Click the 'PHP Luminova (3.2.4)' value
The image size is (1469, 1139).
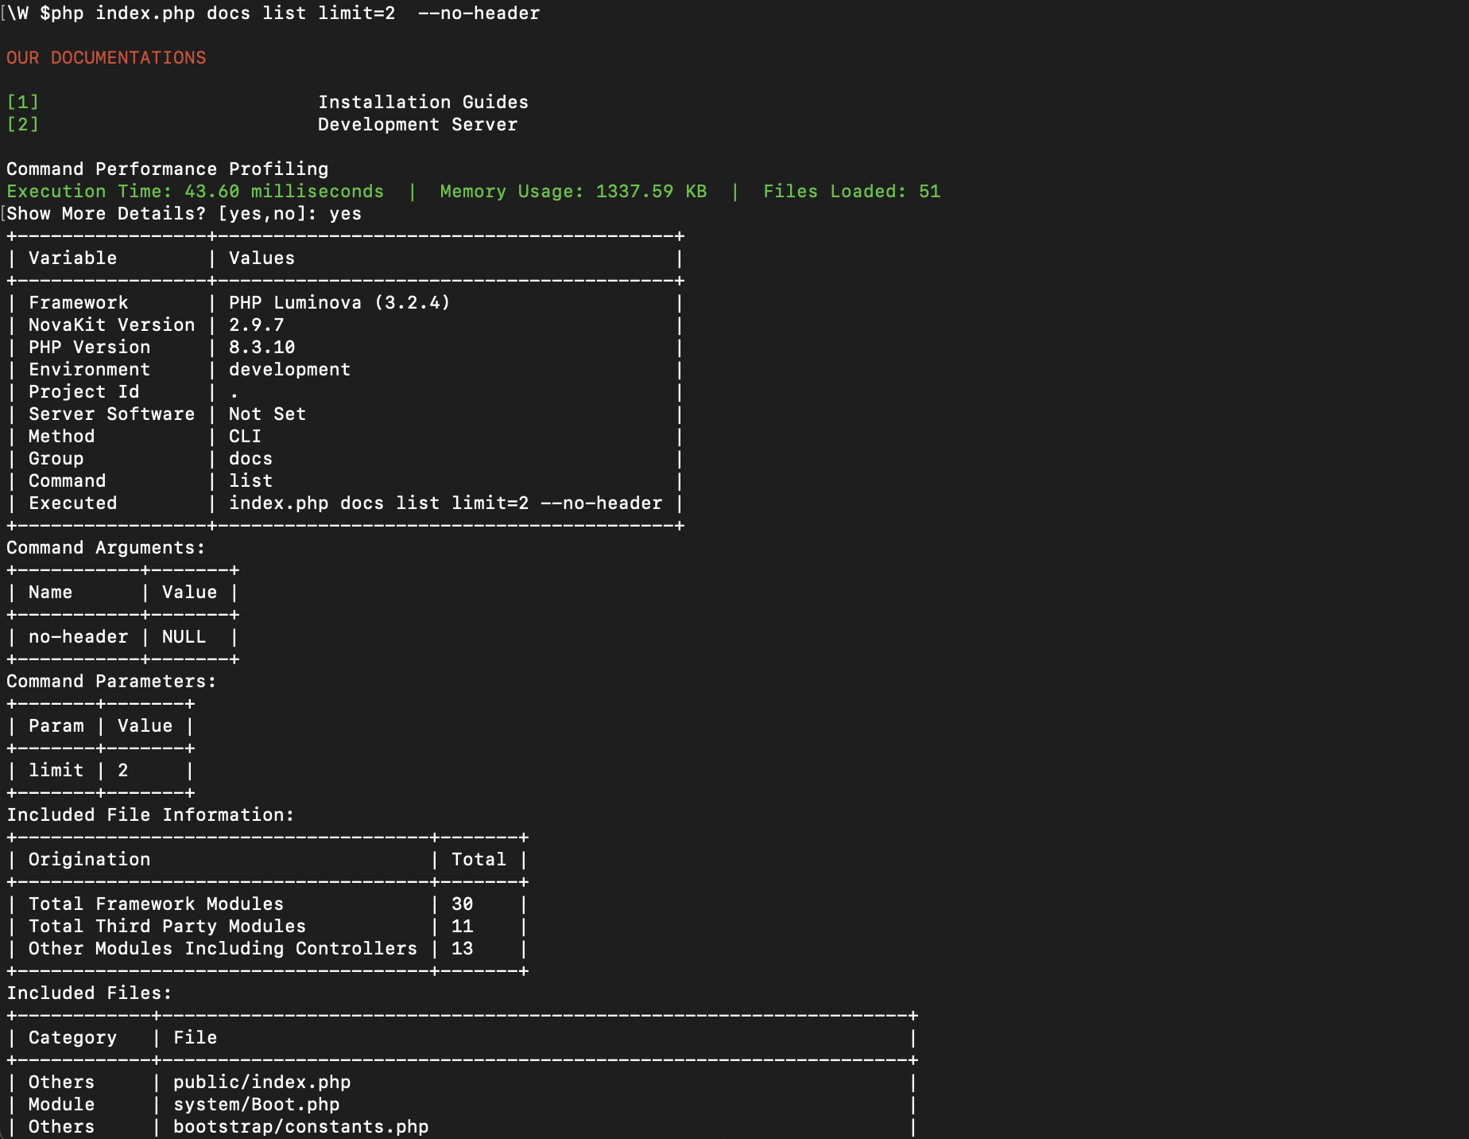[339, 303]
